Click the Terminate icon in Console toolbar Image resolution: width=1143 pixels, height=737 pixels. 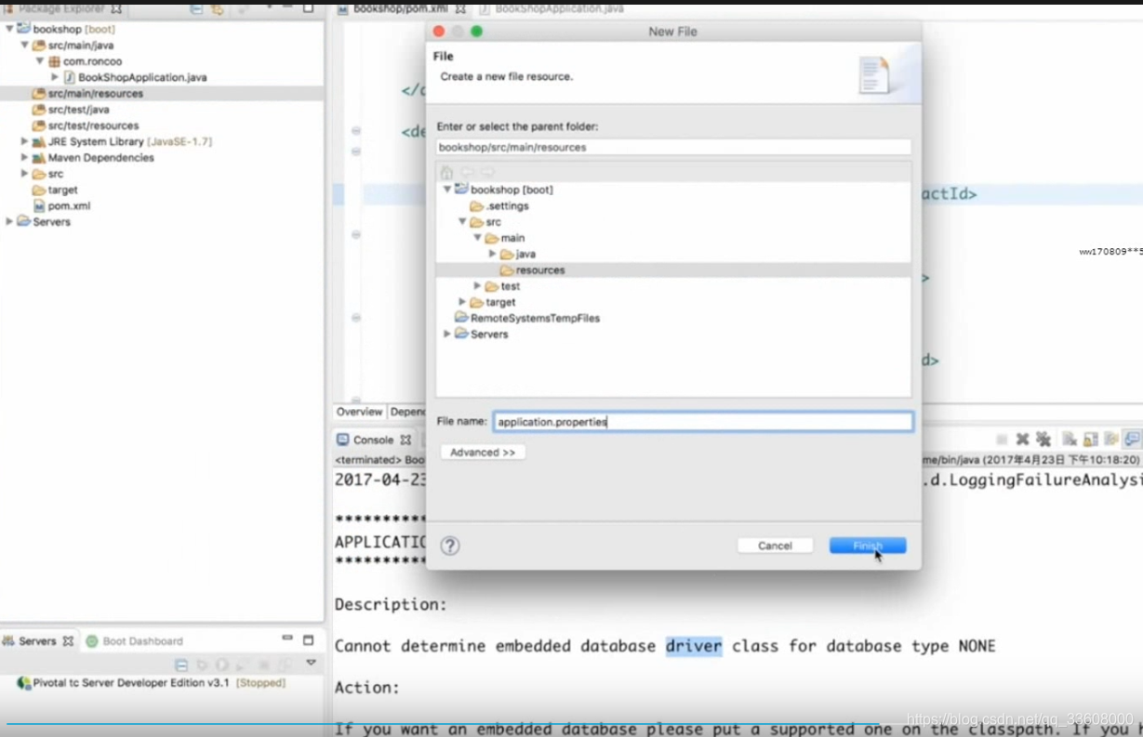[x=1002, y=440]
